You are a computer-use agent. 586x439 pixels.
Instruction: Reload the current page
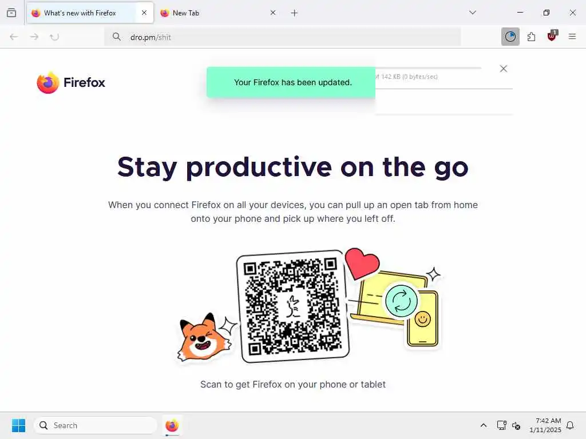(x=54, y=37)
